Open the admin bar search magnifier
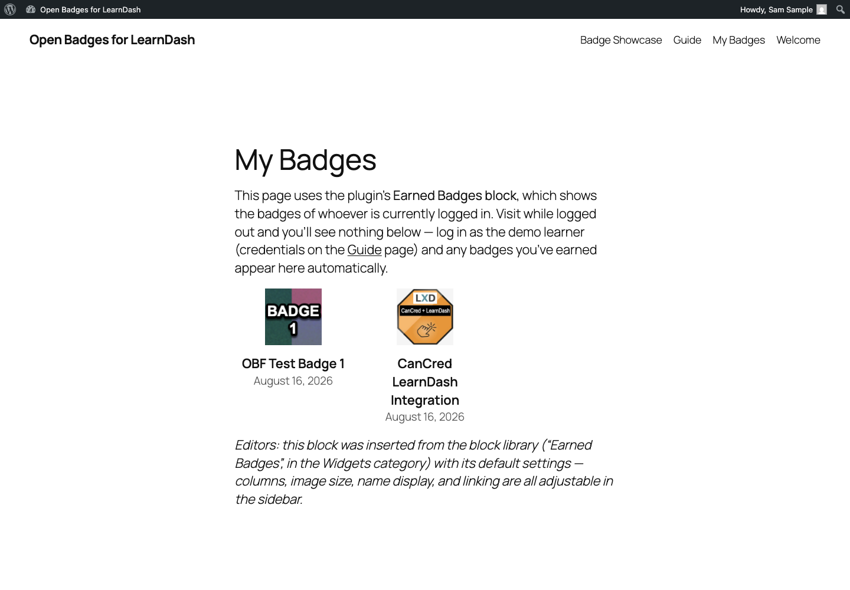The height and width of the screenshot is (590, 850). [841, 9]
